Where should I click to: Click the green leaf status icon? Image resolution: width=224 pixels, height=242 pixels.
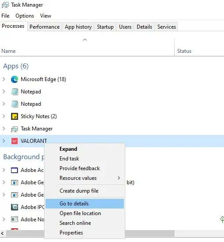click(x=222, y=220)
